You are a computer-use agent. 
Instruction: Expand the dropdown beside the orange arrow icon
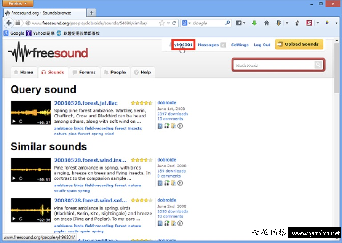pyautogui.click(x=287, y=23)
